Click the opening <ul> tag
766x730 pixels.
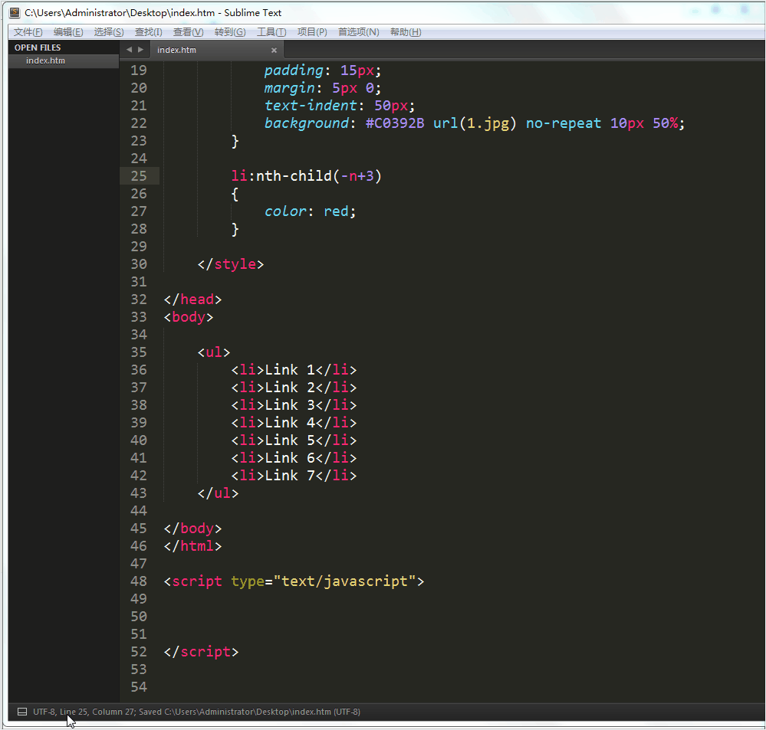click(213, 352)
